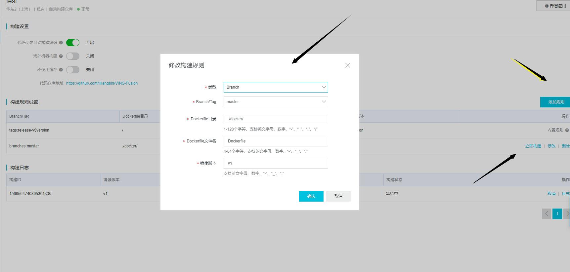Select the branches:master rule cell
570x272 pixels.
pyautogui.click(x=24, y=146)
